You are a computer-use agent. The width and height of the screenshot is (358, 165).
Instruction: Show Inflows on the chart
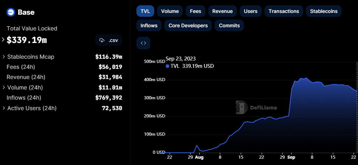pyautogui.click(x=149, y=26)
